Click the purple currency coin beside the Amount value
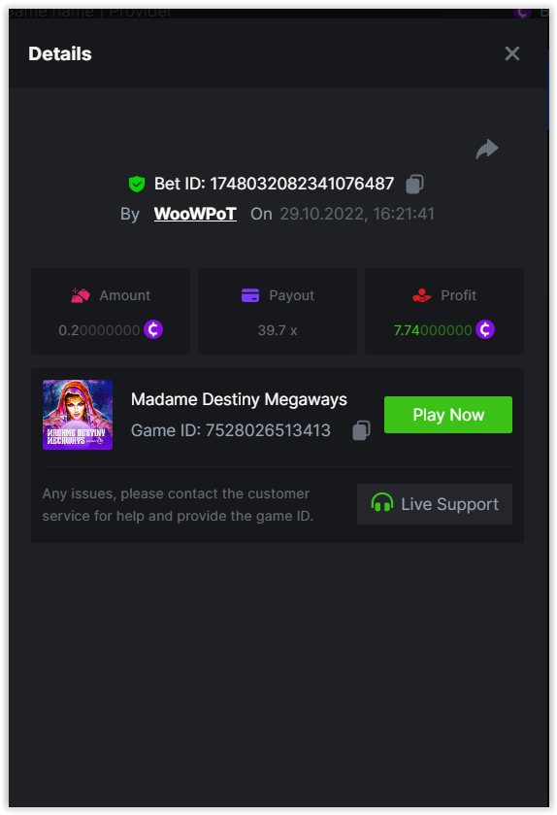Image resolution: width=557 pixels, height=815 pixels. 153,329
